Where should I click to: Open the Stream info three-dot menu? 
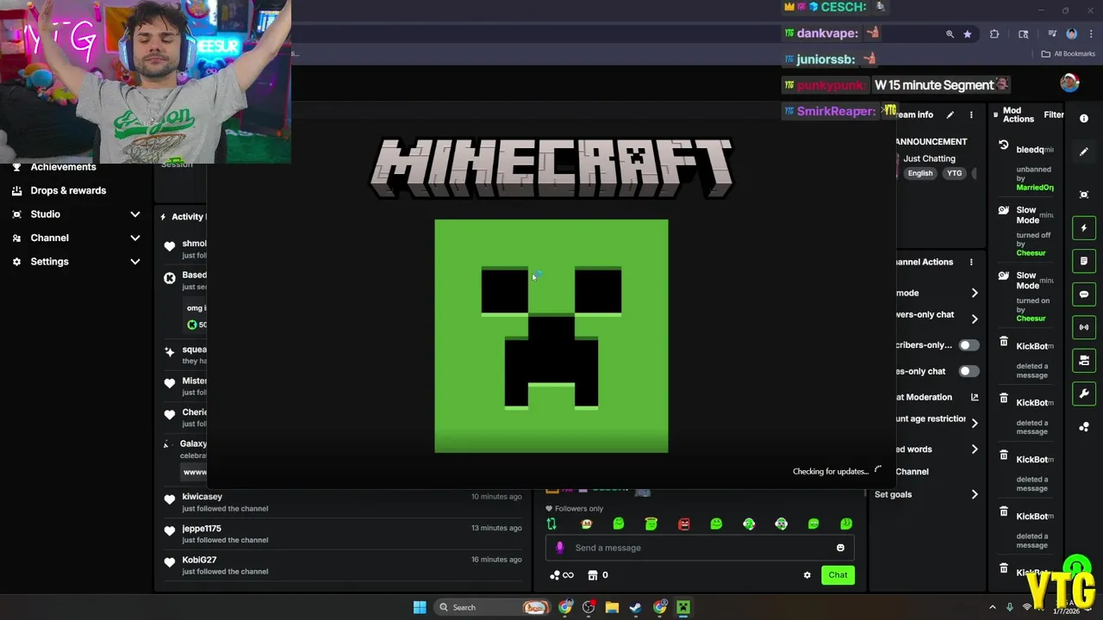click(971, 115)
